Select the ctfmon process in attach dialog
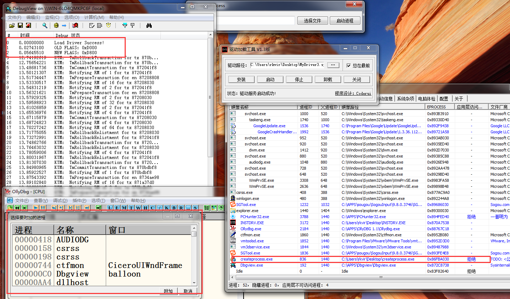The width and height of the screenshot is (510, 299). click(x=102, y=266)
